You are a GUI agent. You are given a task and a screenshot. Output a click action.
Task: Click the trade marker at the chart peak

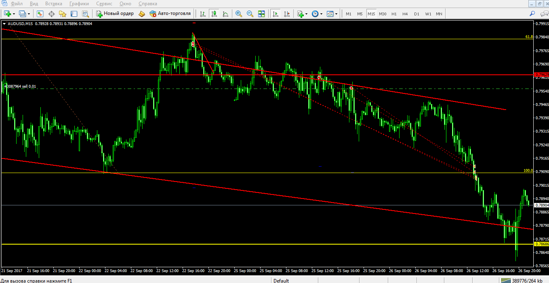[193, 43]
